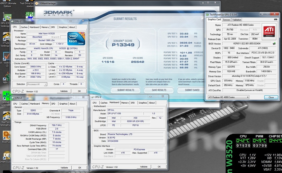Click OK in the CPU-Z Mainboard window
This screenshot has height=173, width=282.
point(159,167)
